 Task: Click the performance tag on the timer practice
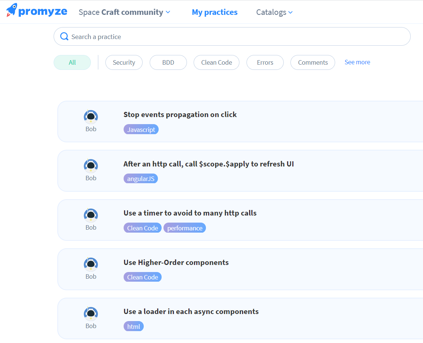[x=185, y=228]
